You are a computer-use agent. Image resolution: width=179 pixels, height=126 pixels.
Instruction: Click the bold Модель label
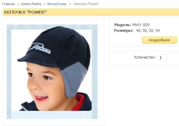pos(123,25)
